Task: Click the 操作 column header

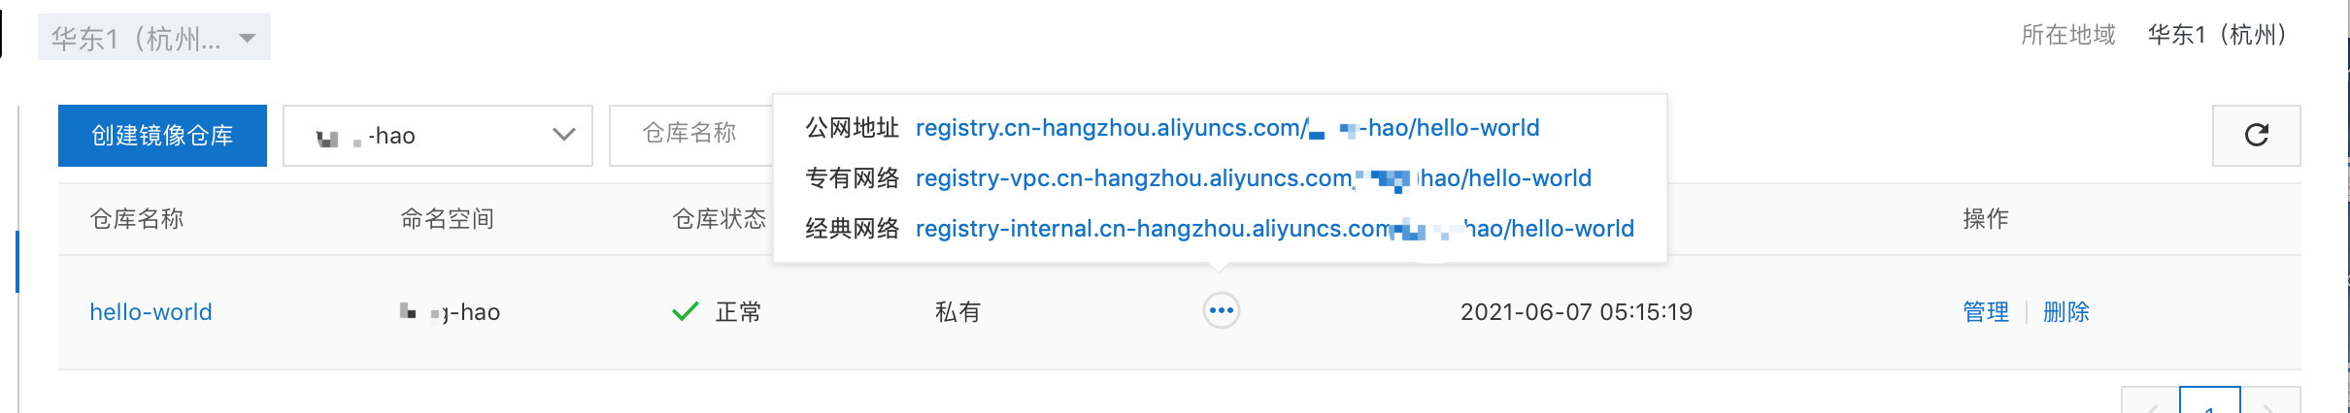Action: [1986, 219]
